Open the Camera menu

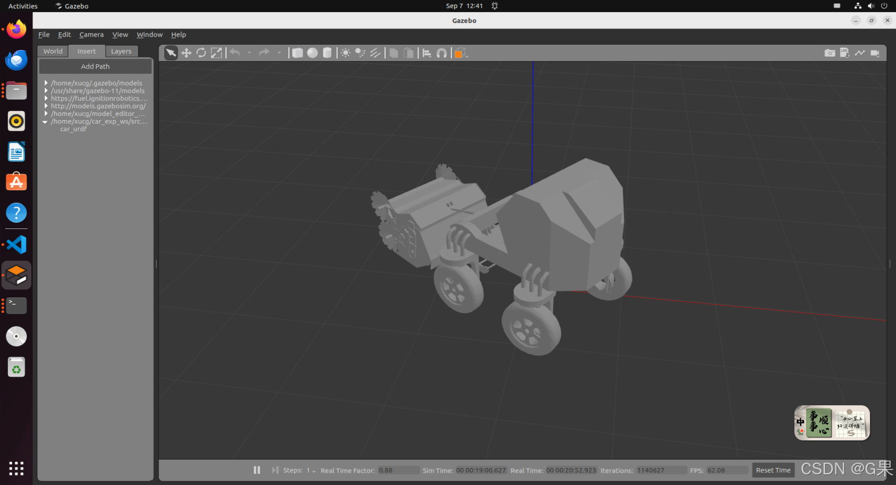point(91,35)
